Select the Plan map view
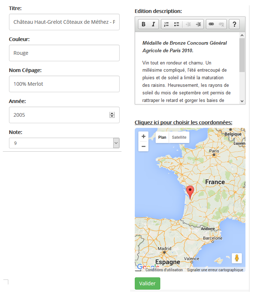Viewport: 253px width, 295px height. click(x=162, y=137)
